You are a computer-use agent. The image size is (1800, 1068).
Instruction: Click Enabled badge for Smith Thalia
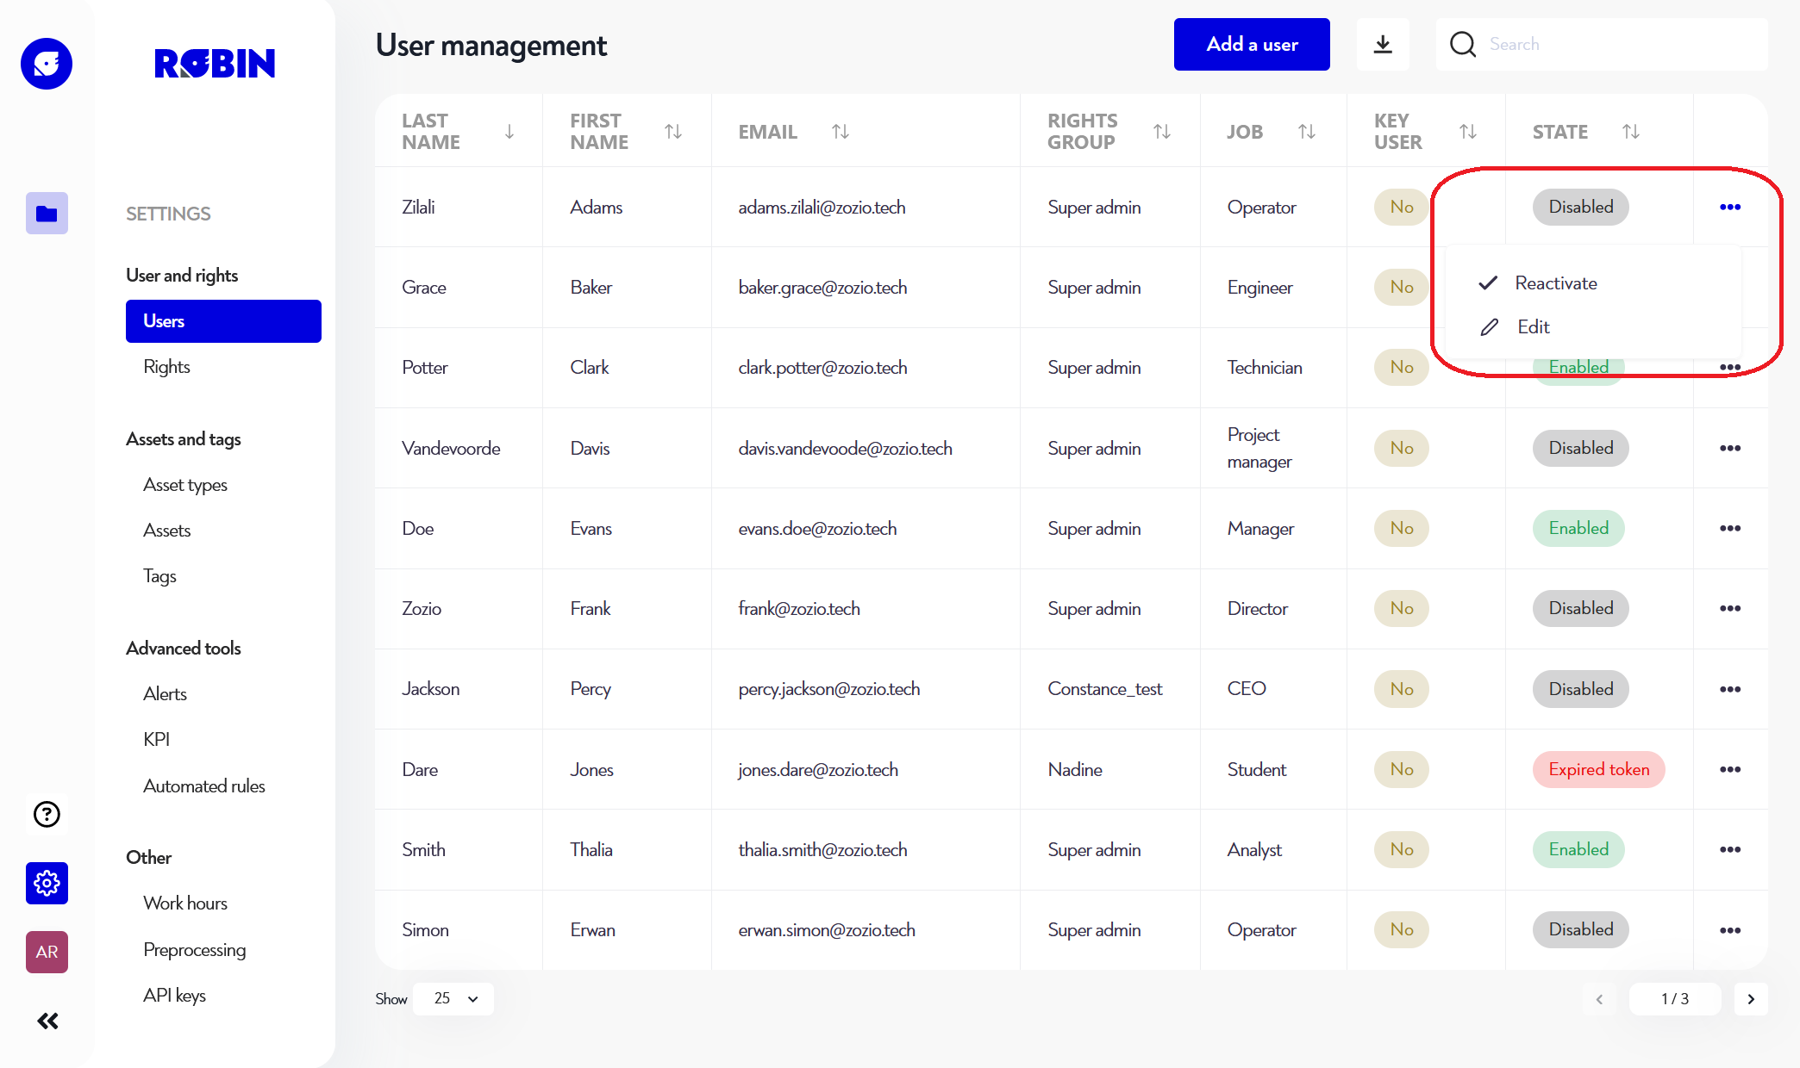[x=1578, y=849]
